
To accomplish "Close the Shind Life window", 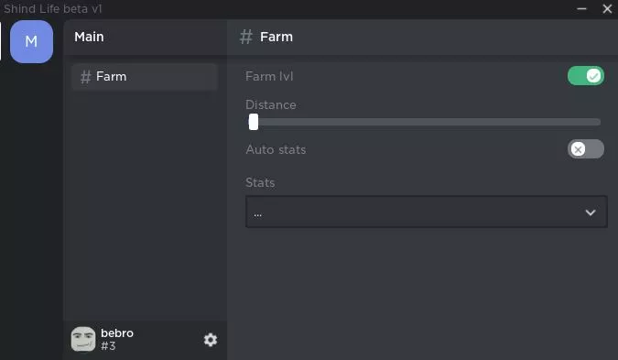I will click(x=607, y=8).
